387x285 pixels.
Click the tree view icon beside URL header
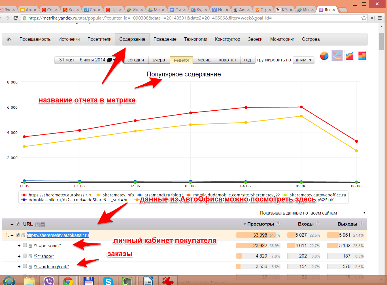tap(37, 225)
